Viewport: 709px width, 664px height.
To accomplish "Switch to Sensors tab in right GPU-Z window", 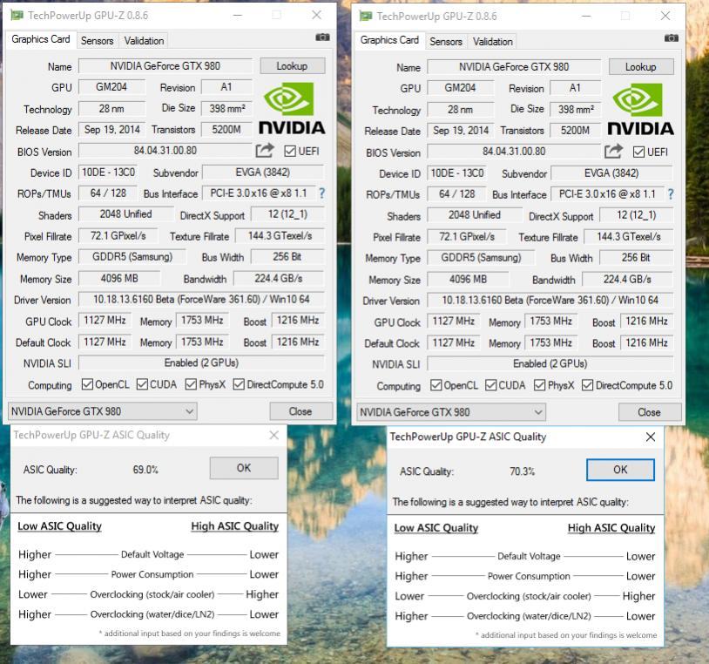I will (446, 42).
